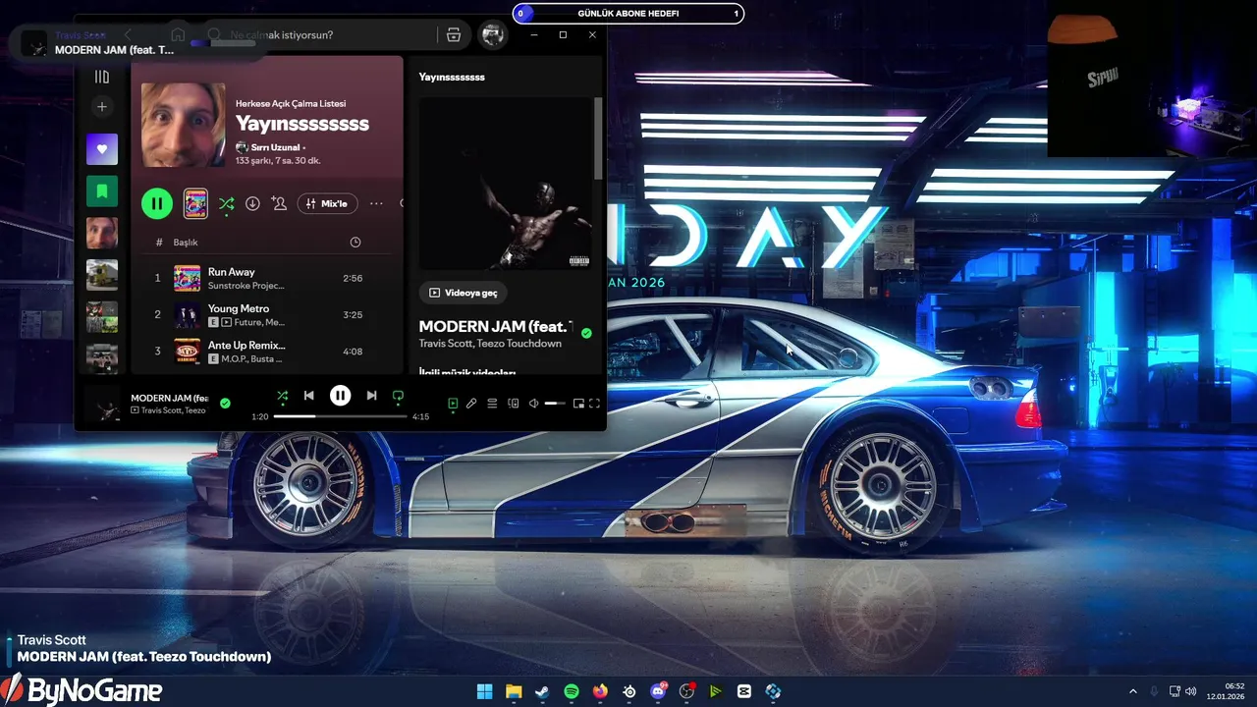Image resolution: width=1257 pixels, height=707 pixels.
Task: Open the playlist three-dots more options
Action: (376, 203)
